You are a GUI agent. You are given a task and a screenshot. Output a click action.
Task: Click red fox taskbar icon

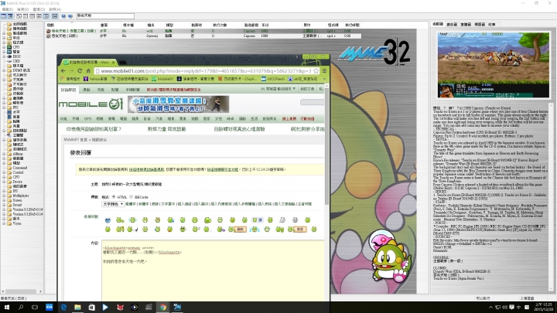click(x=120, y=307)
